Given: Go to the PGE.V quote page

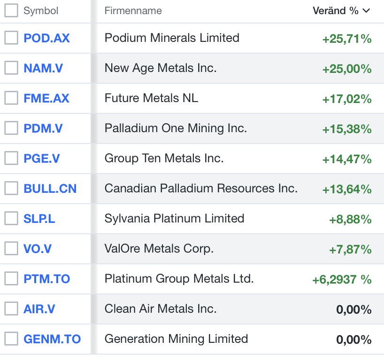Looking at the screenshot, I should [42, 158].
